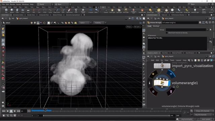This screenshot has width=215, height=121.
Task: Select the Font shelf tool
Action: pos(76,11)
